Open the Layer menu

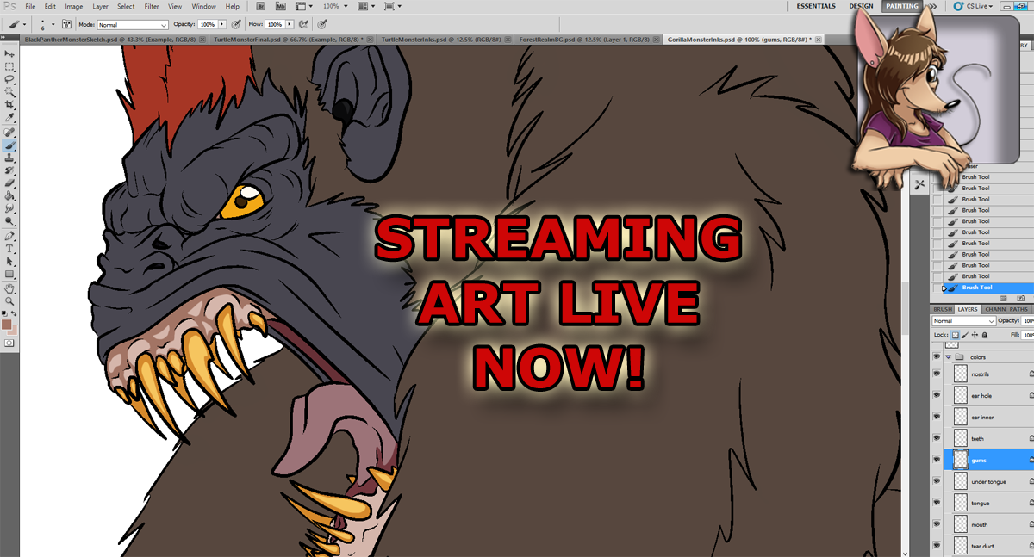101,6
